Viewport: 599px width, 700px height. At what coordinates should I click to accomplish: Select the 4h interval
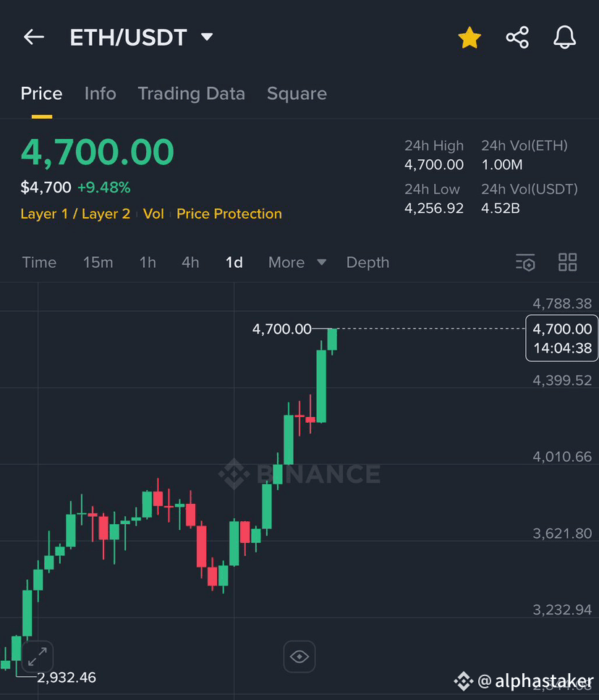(190, 263)
